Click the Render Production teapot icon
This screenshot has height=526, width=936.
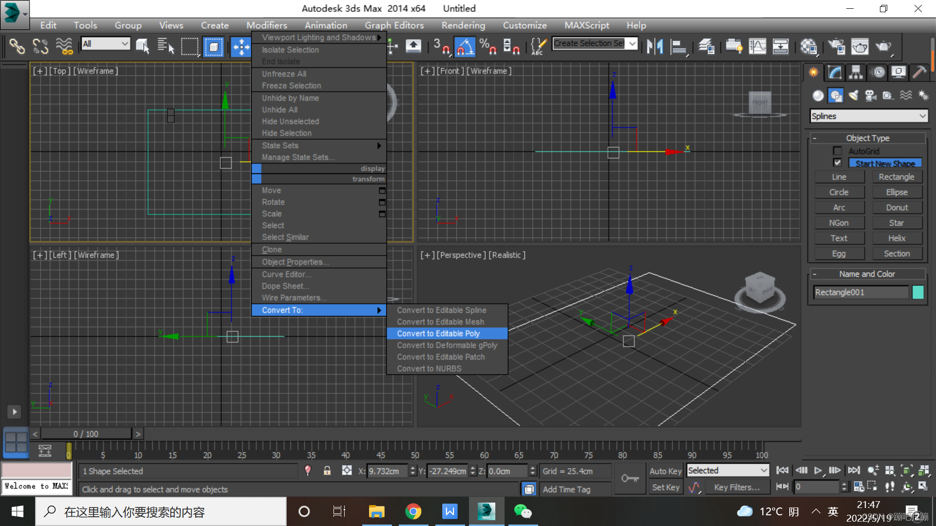(x=883, y=46)
